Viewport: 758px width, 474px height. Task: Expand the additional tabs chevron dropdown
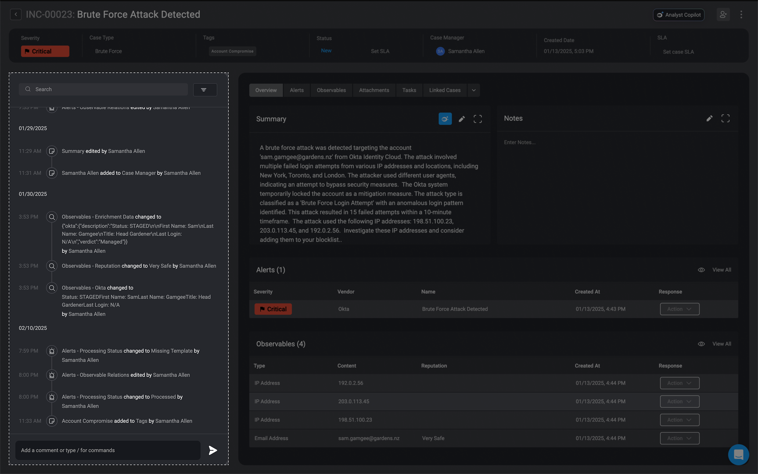coord(474,90)
